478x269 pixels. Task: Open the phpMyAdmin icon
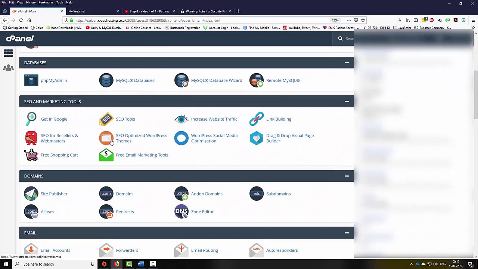[x=31, y=80]
